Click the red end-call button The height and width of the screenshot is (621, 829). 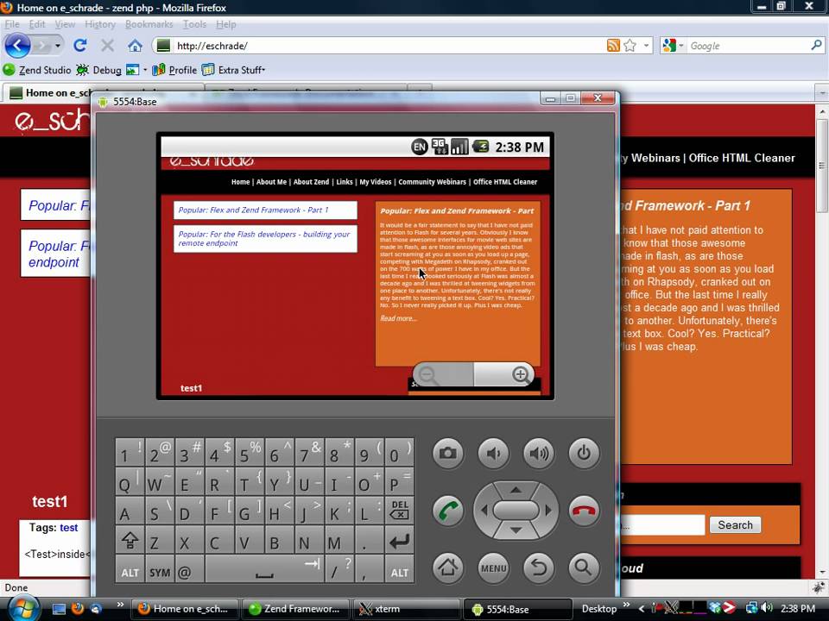point(584,511)
